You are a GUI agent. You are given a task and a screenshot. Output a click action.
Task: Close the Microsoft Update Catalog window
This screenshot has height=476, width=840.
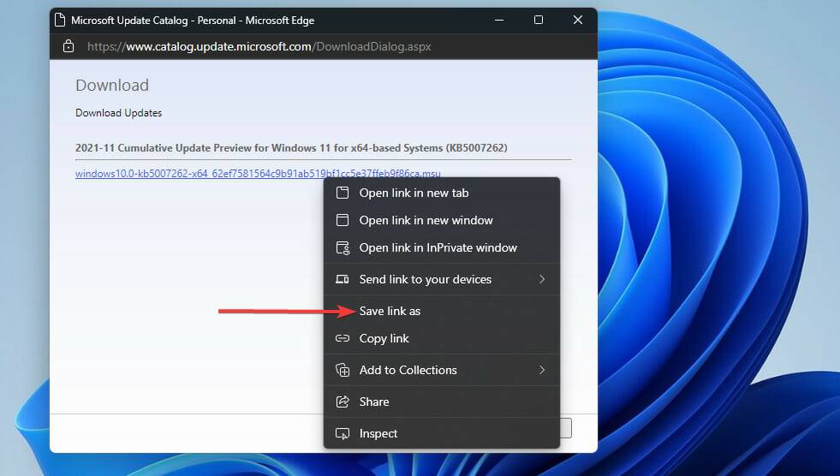click(x=578, y=20)
